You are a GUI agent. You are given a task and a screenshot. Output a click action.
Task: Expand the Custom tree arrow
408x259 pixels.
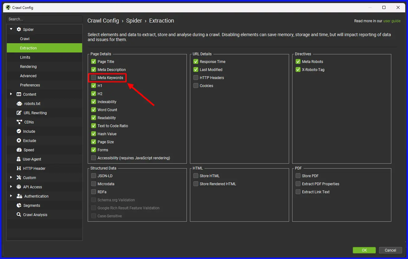pyautogui.click(x=11, y=178)
